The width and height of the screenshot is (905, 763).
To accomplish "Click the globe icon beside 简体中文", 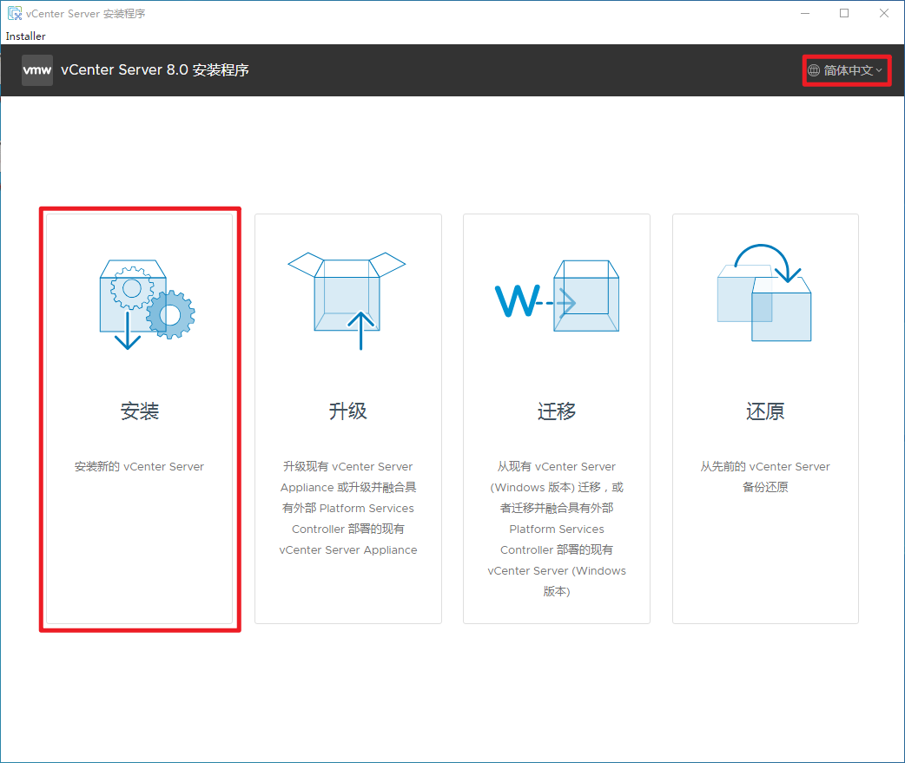I will coord(814,70).
